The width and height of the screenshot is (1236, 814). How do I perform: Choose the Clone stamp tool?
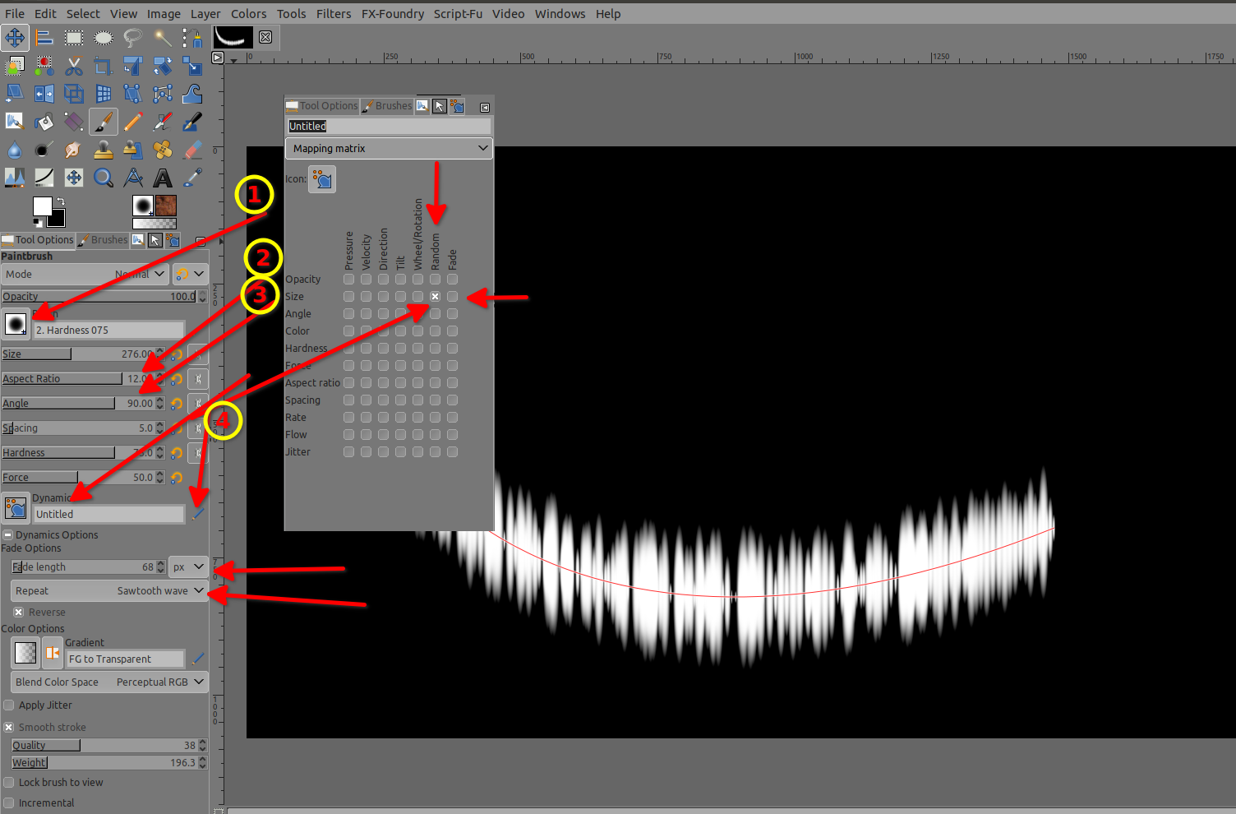click(104, 150)
